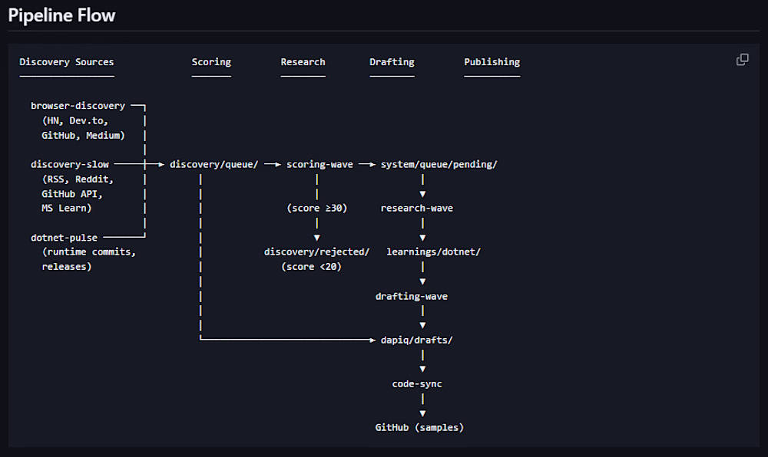Click the discovery-slow source label
768x457 pixels.
pos(70,164)
